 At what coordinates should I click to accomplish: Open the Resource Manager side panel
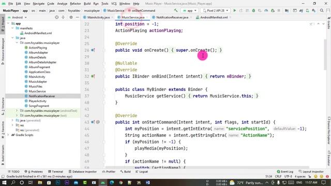coord(3,52)
